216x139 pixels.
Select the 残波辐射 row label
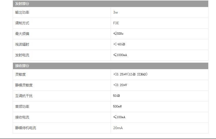tap(22, 45)
